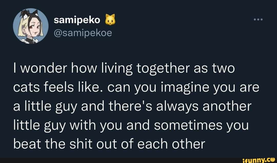This screenshot has width=277, height=163.
Task: Click the word "other" ending the tweet
Action: [189, 144]
